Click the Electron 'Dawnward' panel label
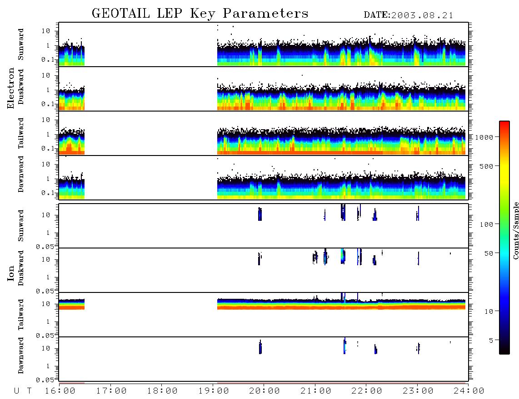Screen dimensions: 519x399 [21, 175]
